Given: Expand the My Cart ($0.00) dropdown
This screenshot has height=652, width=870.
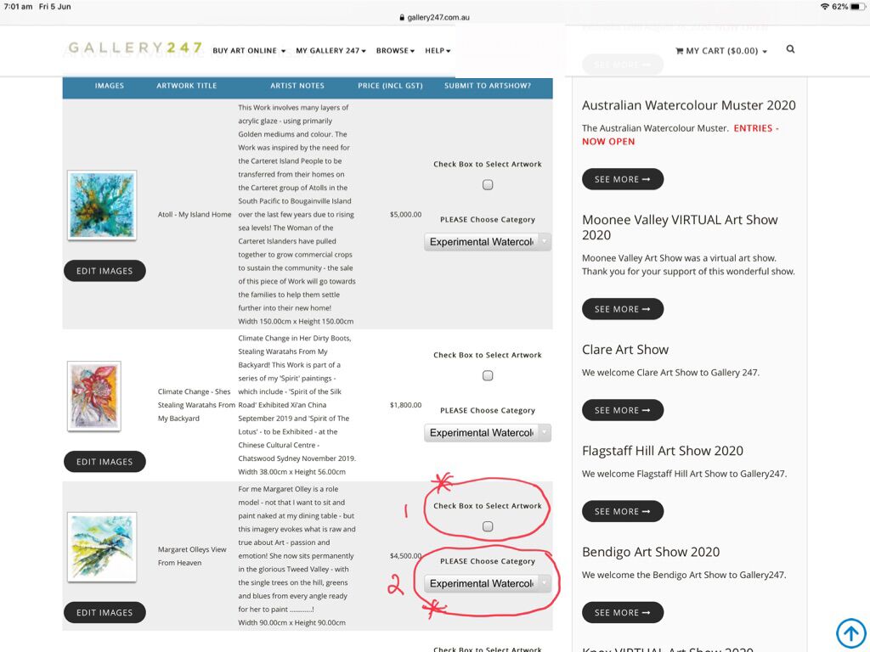Looking at the screenshot, I should tap(721, 51).
